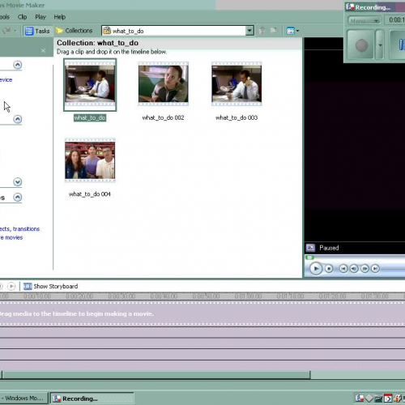Image resolution: width=405 pixels, height=405 pixels.
Task: Click the camera device icon in system tray
Action: coord(378,398)
